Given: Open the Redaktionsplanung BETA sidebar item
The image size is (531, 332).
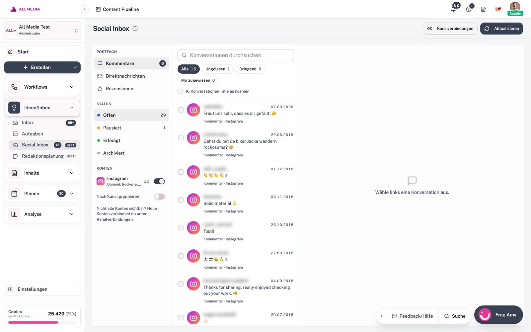Looking at the screenshot, I should coord(44,156).
